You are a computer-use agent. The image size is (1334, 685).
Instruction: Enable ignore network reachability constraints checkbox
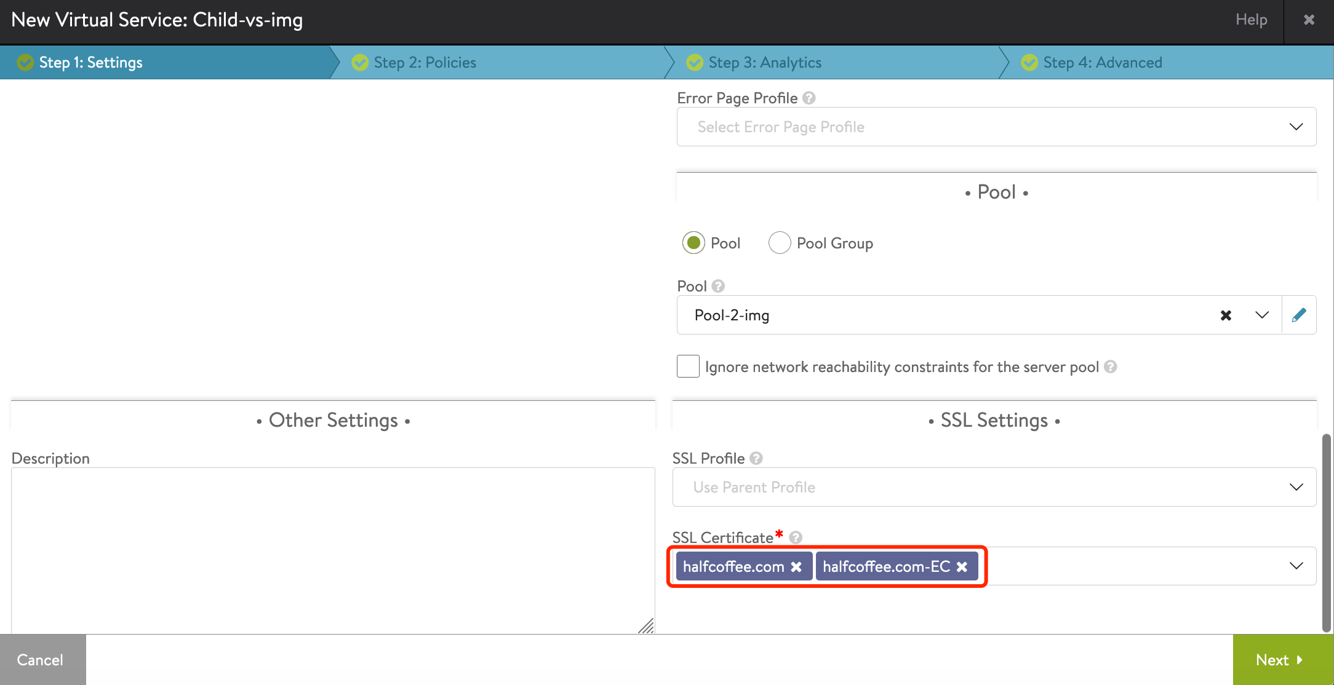click(688, 366)
